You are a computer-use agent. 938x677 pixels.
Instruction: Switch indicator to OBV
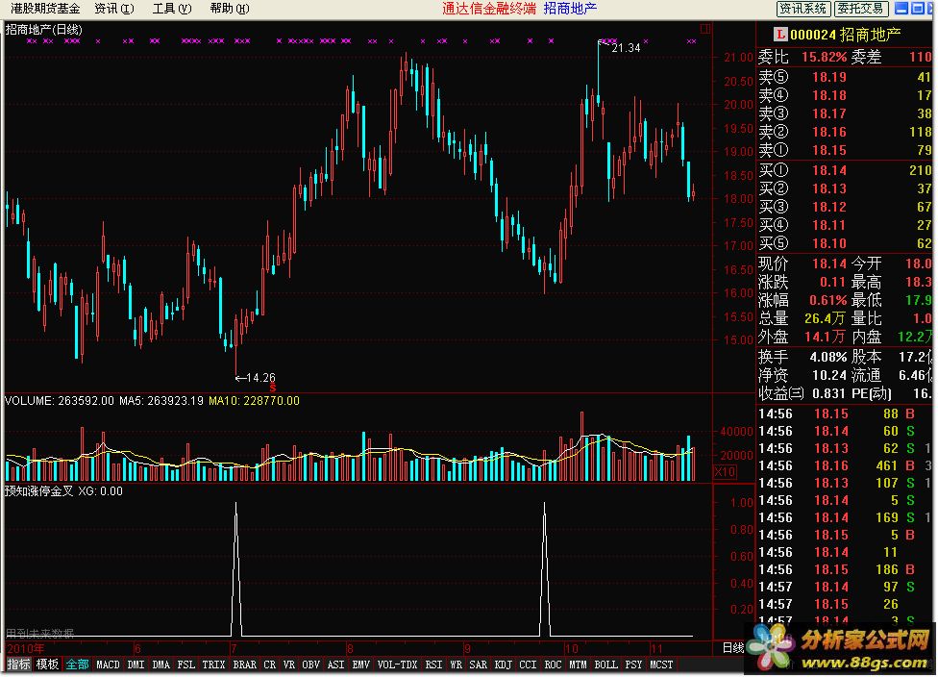(310, 664)
